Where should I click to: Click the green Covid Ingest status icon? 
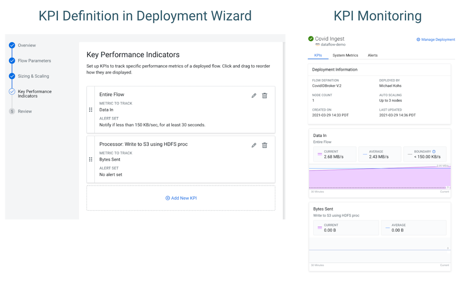[311, 39]
